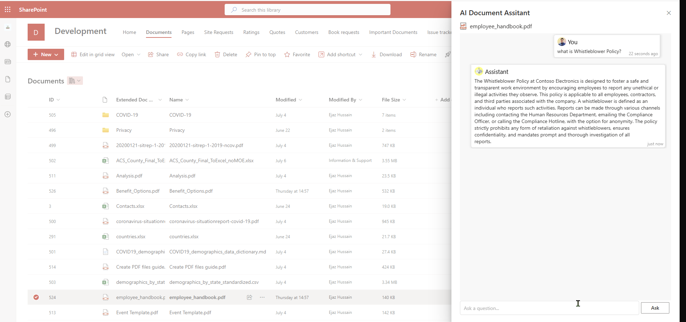This screenshot has height=322, width=686.
Task: Close the AI Document Assistant panel
Action: [x=669, y=13]
